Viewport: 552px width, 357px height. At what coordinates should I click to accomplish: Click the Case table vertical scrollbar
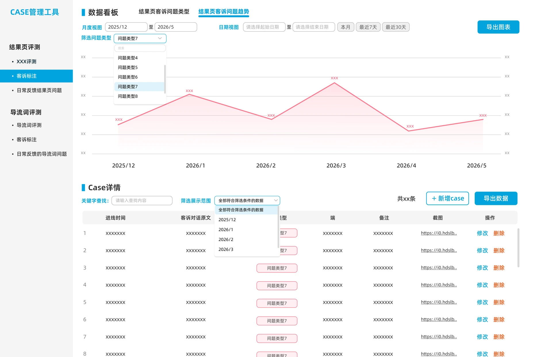518,248
